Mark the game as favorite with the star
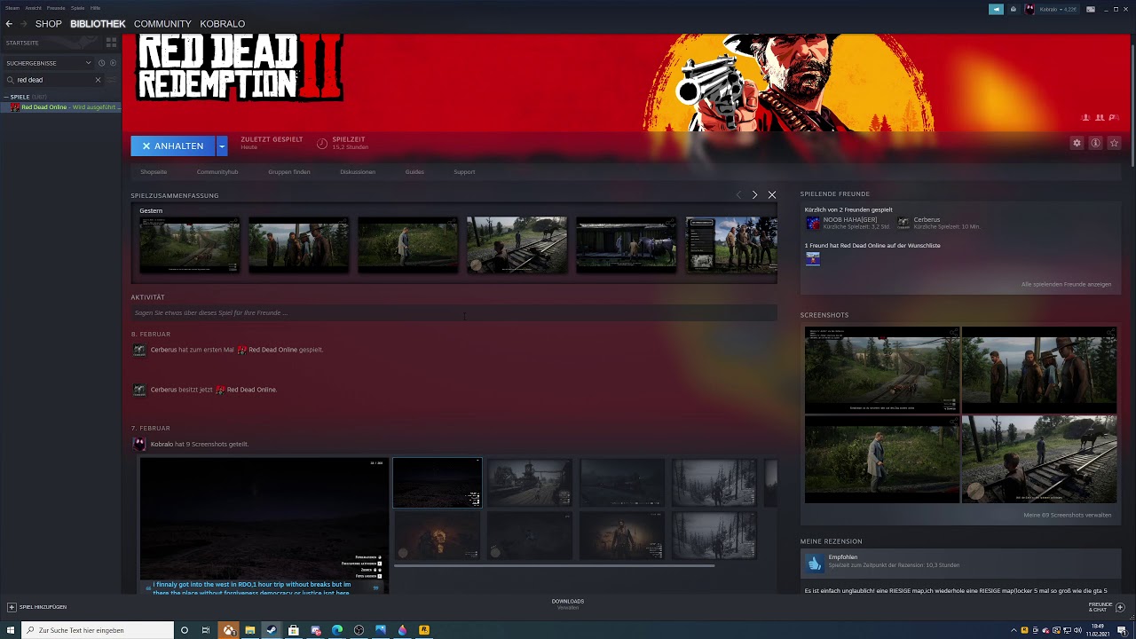Screen dimensions: 1136x639 click(1114, 143)
